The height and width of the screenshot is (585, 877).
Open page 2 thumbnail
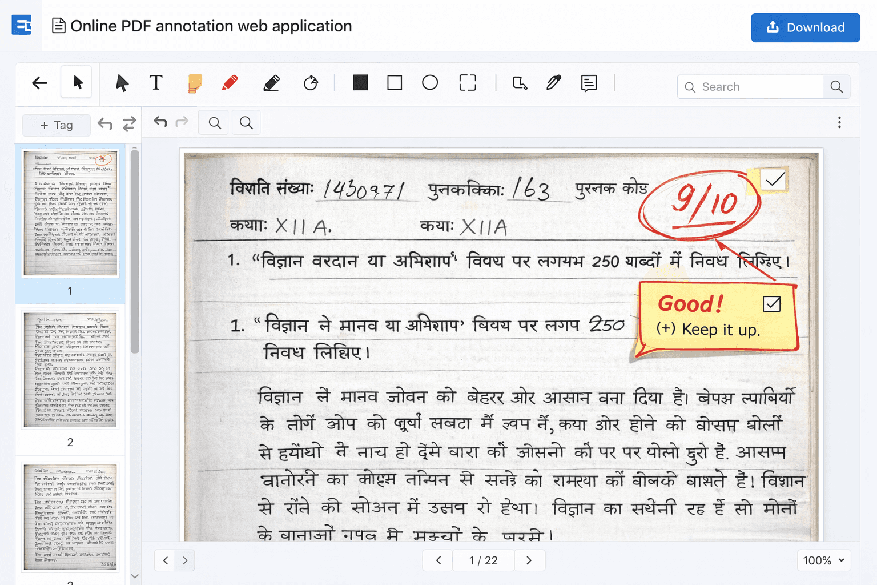[70, 370]
